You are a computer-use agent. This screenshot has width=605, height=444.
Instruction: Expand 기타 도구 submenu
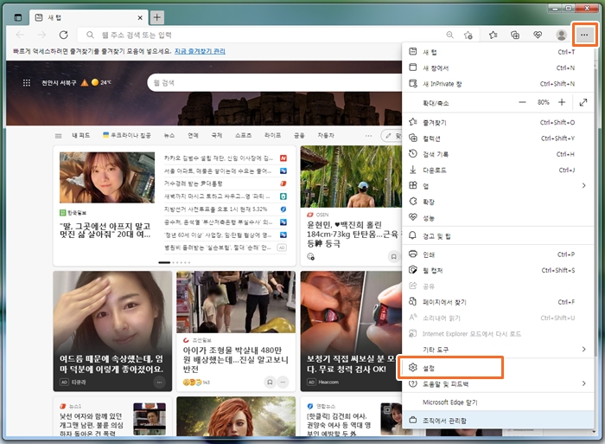click(x=498, y=350)
